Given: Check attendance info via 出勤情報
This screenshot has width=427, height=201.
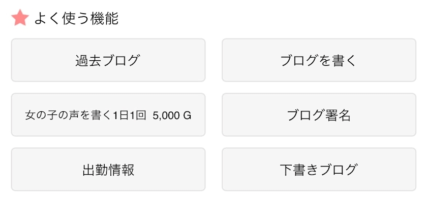Looking at the screenshot, I should (x=108, y=169).
